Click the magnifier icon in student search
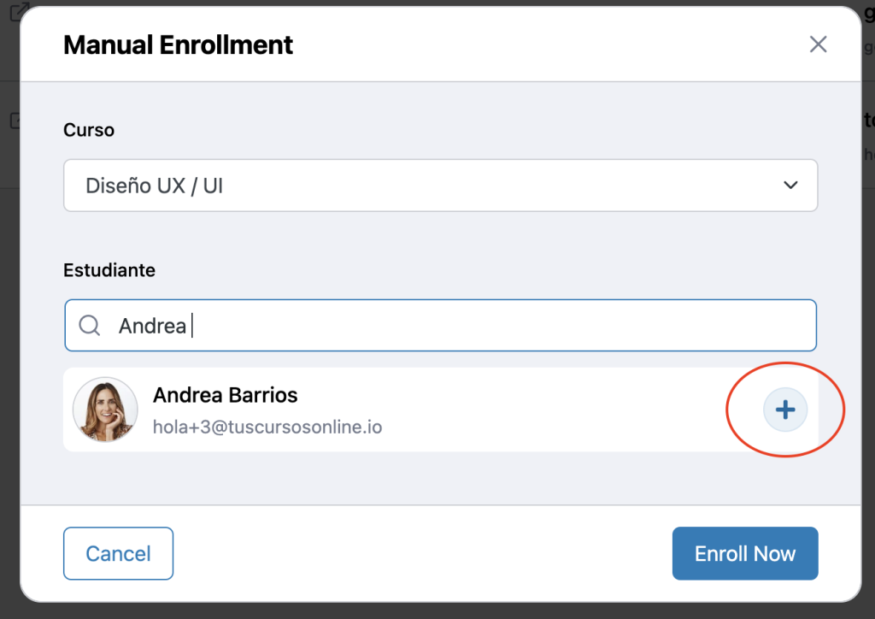This screenshot has width=875, height=619. pos(89,325)
